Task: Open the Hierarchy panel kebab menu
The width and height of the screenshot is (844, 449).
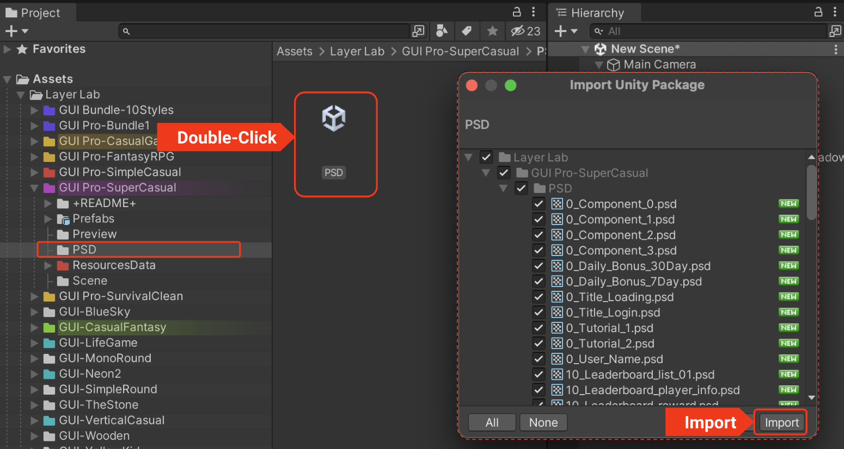Action: click(x=834, y=11)
